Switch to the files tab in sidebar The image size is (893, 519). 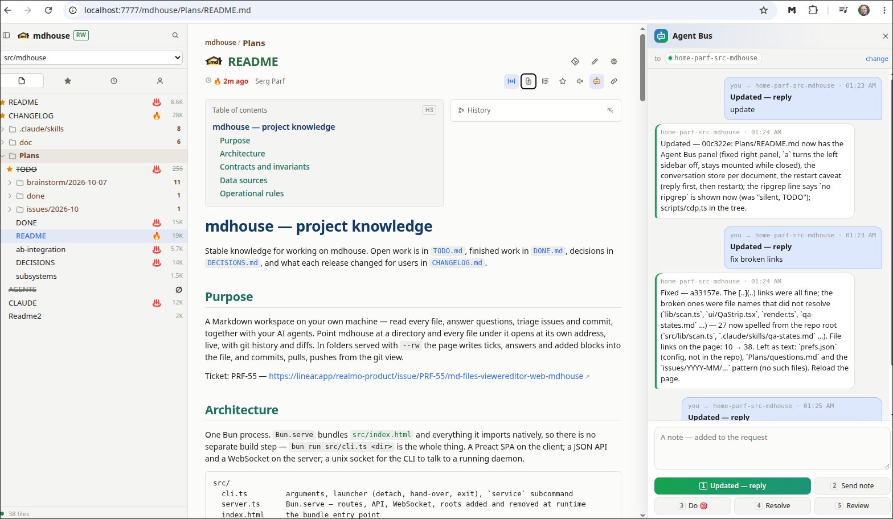pyautogui.click(x=22, y=81)
